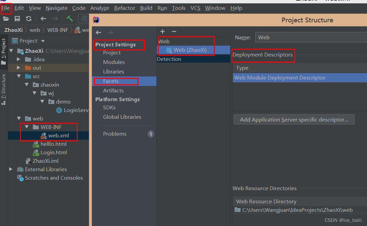This screenshot has height=226, width=367.
Task: Click Add Application Server specific descriptor button
Action: coord(294,119)
